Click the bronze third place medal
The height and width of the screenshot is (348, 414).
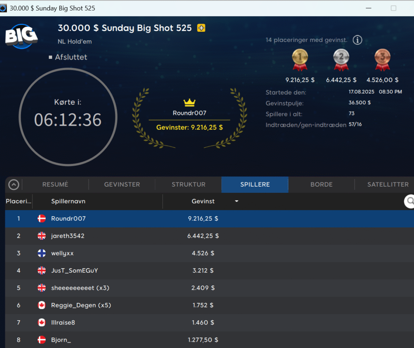(x=382, y=58)
